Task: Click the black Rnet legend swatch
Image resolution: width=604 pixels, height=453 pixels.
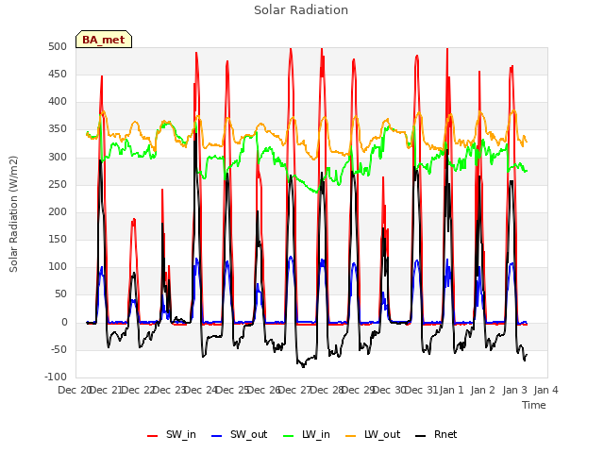Action: [x=421, y=436]
